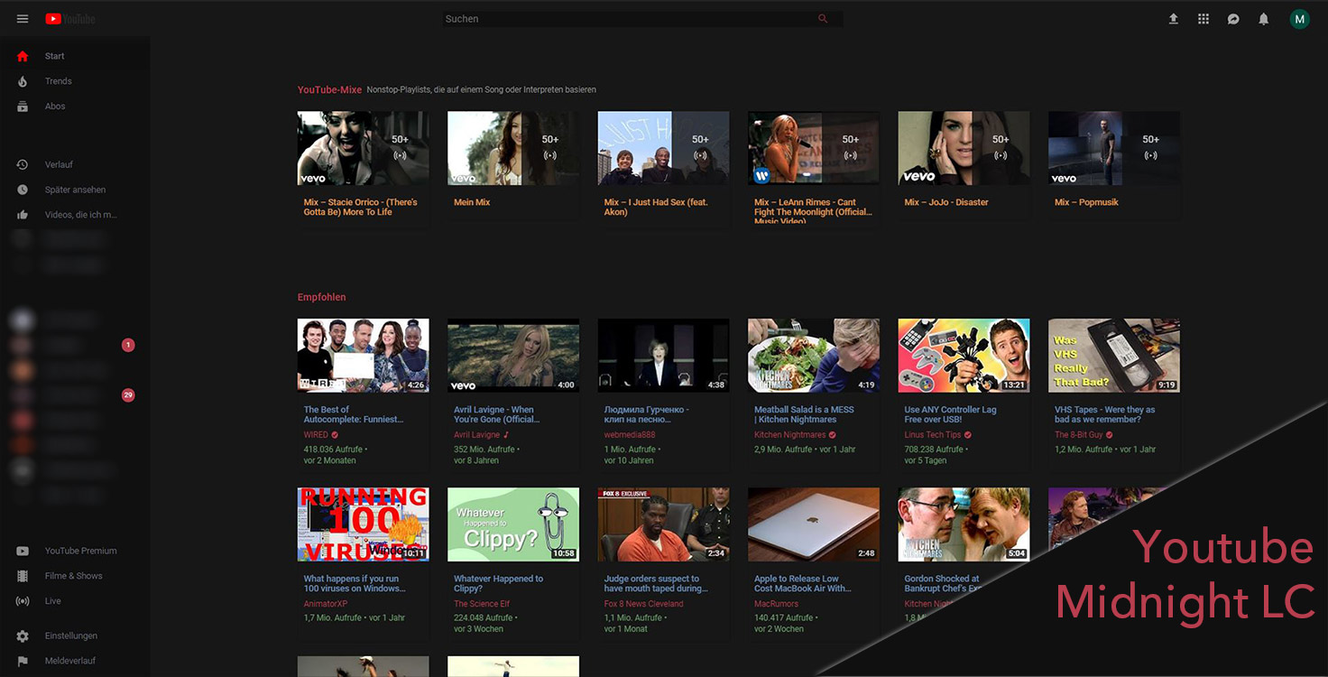
Task: Click the Meldeverlauf flag icon
Action: point(23,662)
